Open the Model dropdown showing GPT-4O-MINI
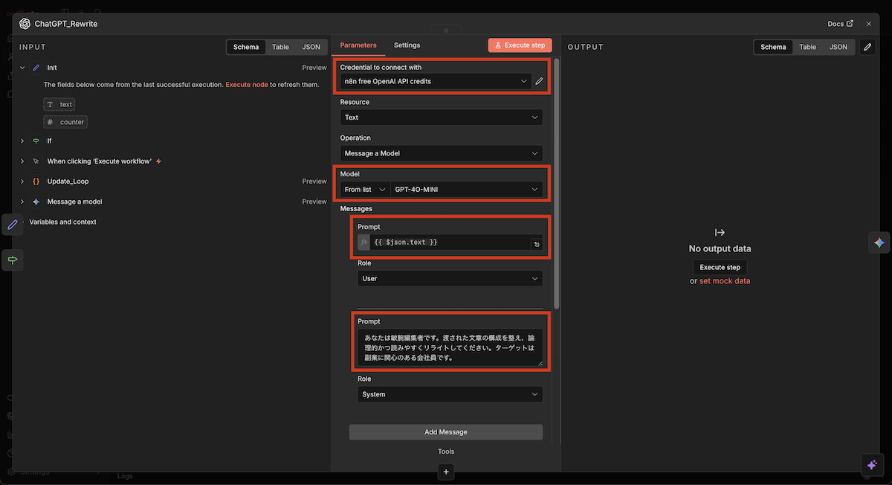Screen dimensions: 892x485 [466, 190]
